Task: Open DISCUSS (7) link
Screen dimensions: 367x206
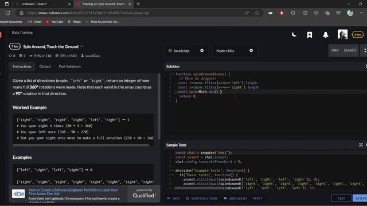Action: pos(235,199)
